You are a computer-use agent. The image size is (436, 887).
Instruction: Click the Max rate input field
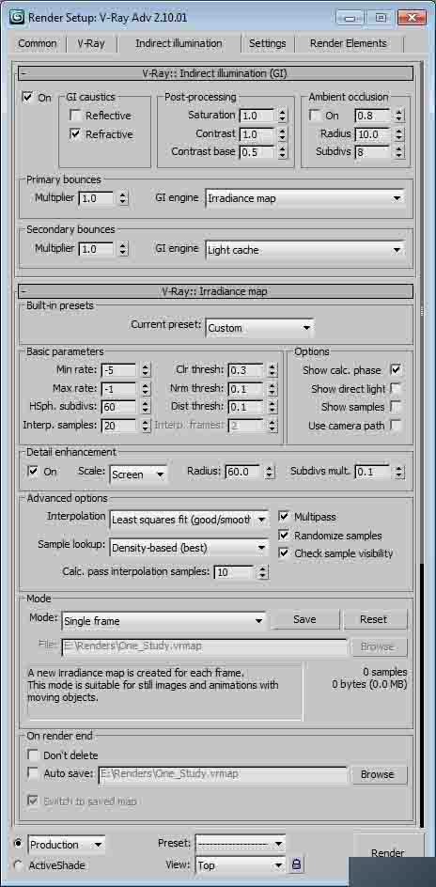click(119, 389)
